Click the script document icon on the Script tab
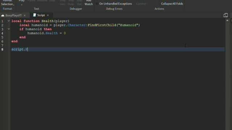Viewport: 232px width, 130px height. (34, 15)
